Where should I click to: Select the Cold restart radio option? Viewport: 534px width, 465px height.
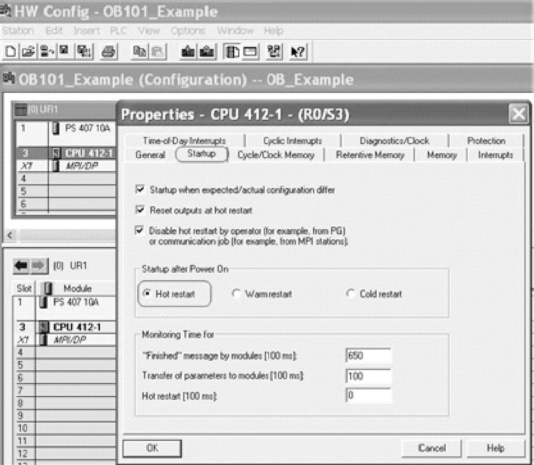point(350,294)
